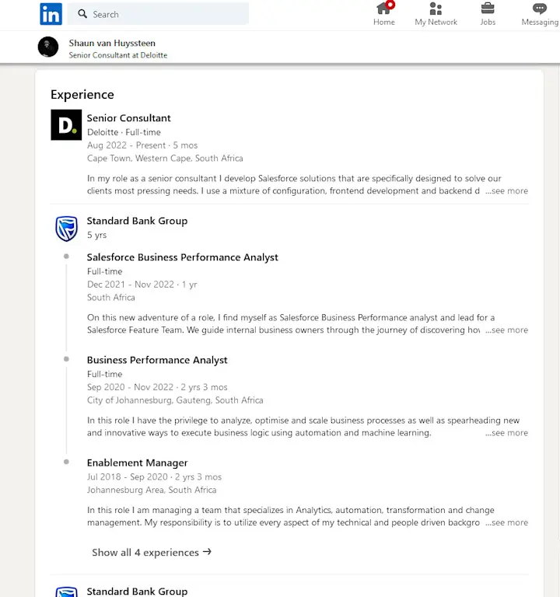The image size is (560, 597).
Task: Click the search magnifier icon
Action: pos(82,14)
